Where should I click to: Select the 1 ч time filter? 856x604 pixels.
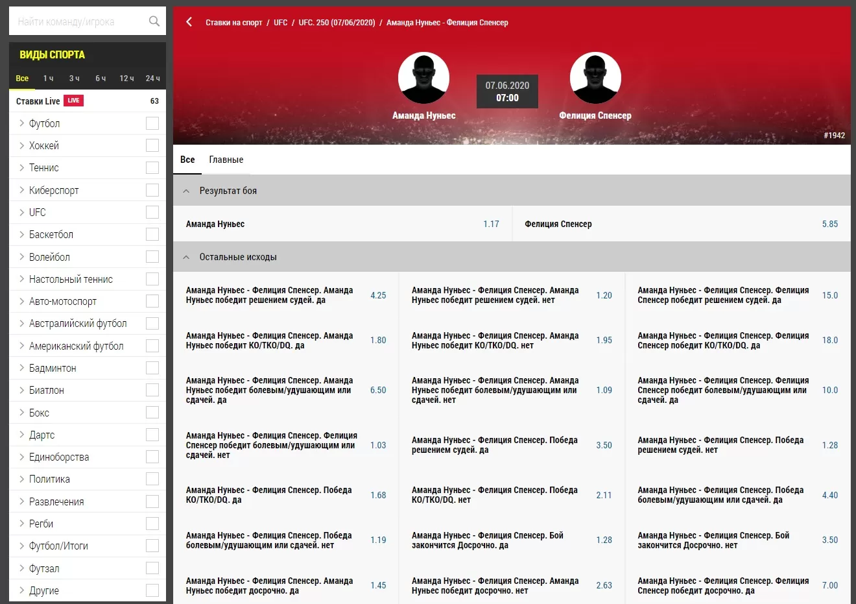click(x=49, y=79)
